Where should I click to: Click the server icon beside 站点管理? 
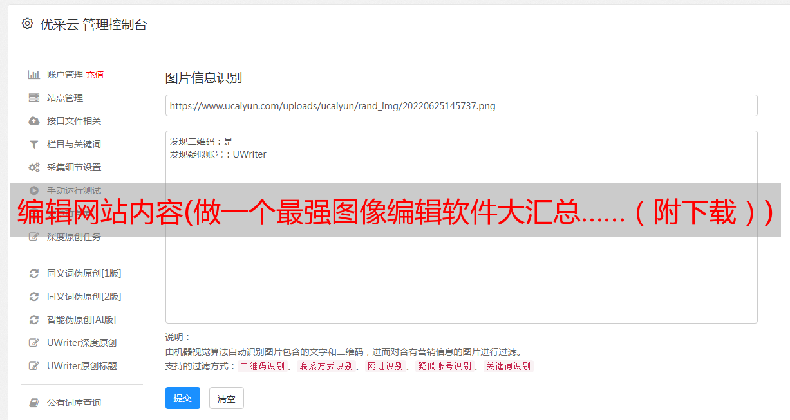click(34, 98)
